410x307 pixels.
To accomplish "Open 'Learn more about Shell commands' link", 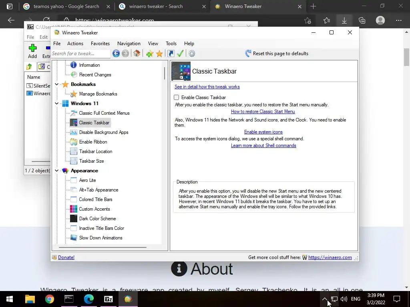I will (263, 146).
